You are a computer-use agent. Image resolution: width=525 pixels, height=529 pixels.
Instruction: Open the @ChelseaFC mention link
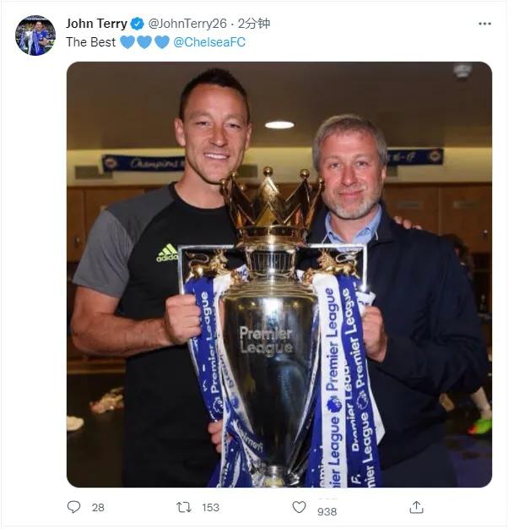pos(209,42)
